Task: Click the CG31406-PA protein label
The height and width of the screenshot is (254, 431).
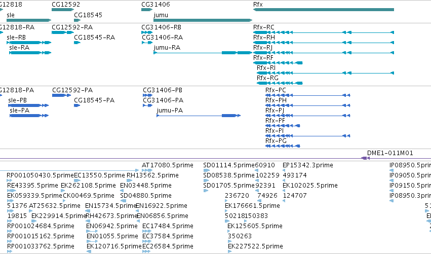Action: point(163,100)
